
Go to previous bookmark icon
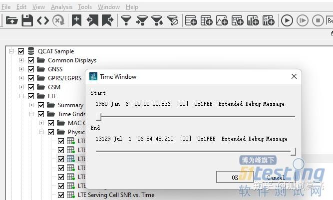pos(92,20)
